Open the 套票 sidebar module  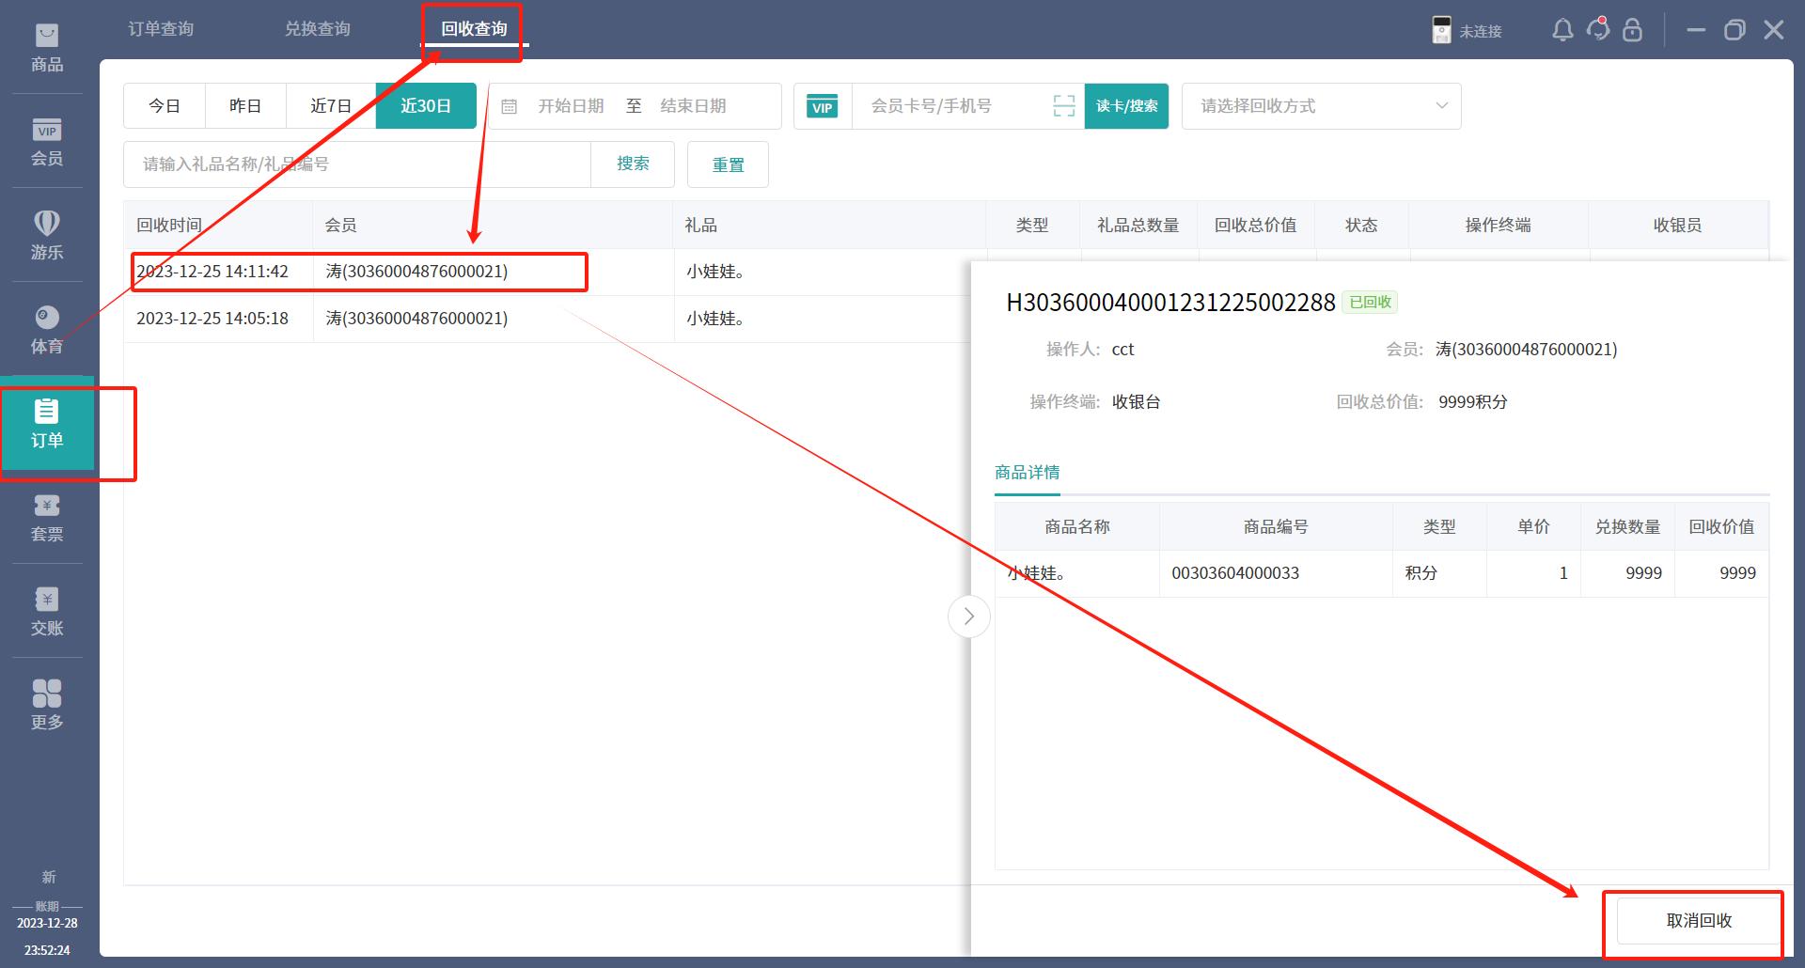coord(47,518)
